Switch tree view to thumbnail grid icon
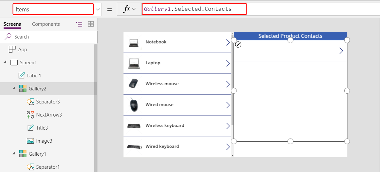This screenshot has height=172, width=380. click(x=91, y=24)
